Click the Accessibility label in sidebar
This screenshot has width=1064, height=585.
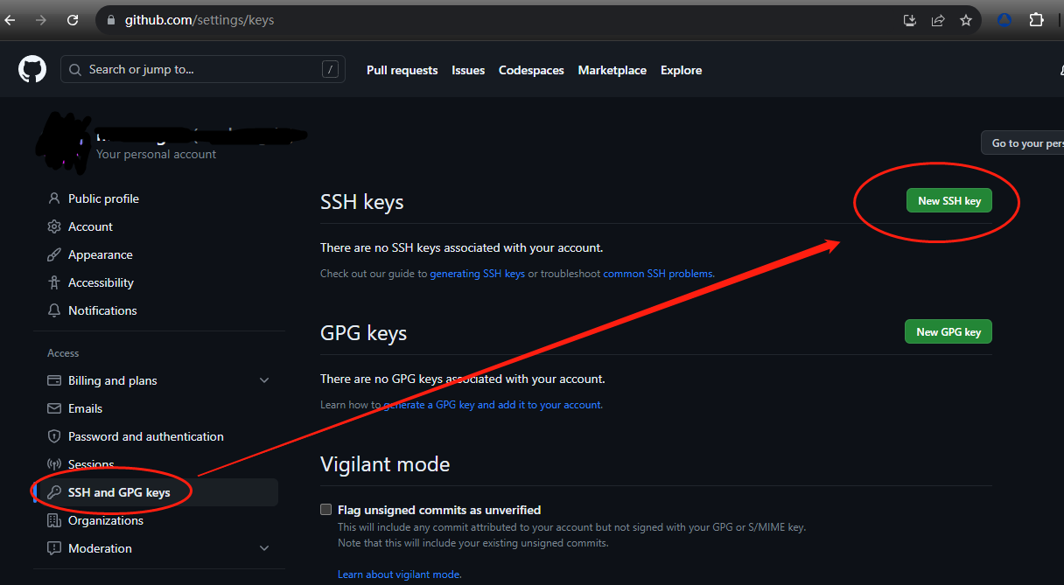pos(101,282)
